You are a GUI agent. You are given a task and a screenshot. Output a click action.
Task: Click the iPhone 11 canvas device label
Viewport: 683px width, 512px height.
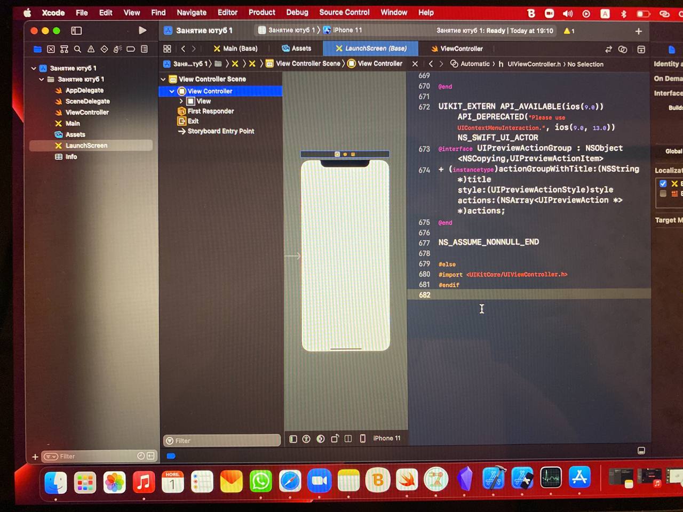(387, 438)
